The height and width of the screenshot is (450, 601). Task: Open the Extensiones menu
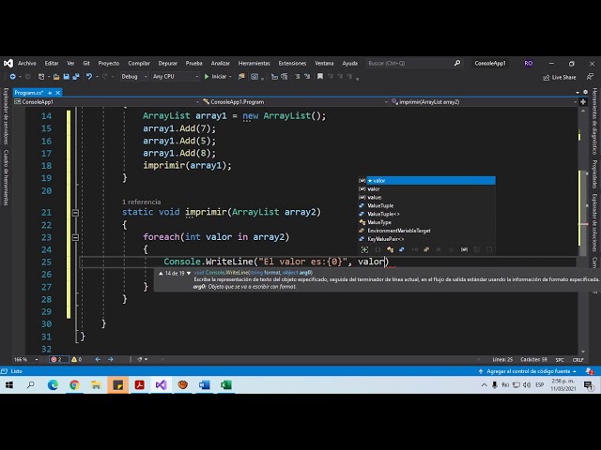coord(292,63)
